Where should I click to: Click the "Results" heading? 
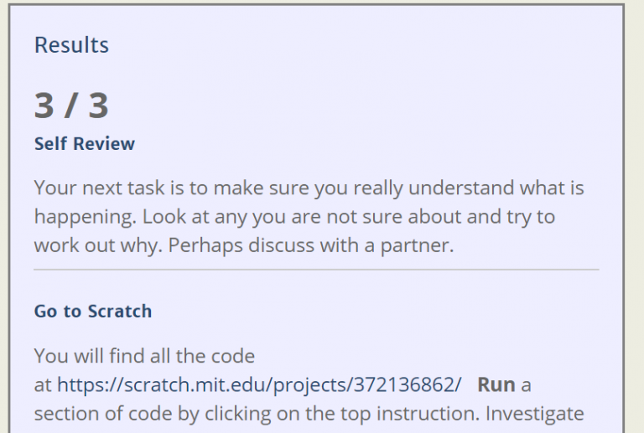point(71,44)
